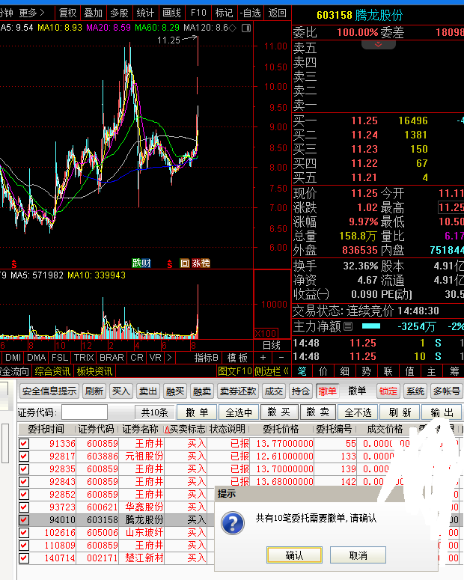This screenshot has height=580, width=464.
Task: Uncheck the 王府井 order at 91336
Action: tap(24, 444)
